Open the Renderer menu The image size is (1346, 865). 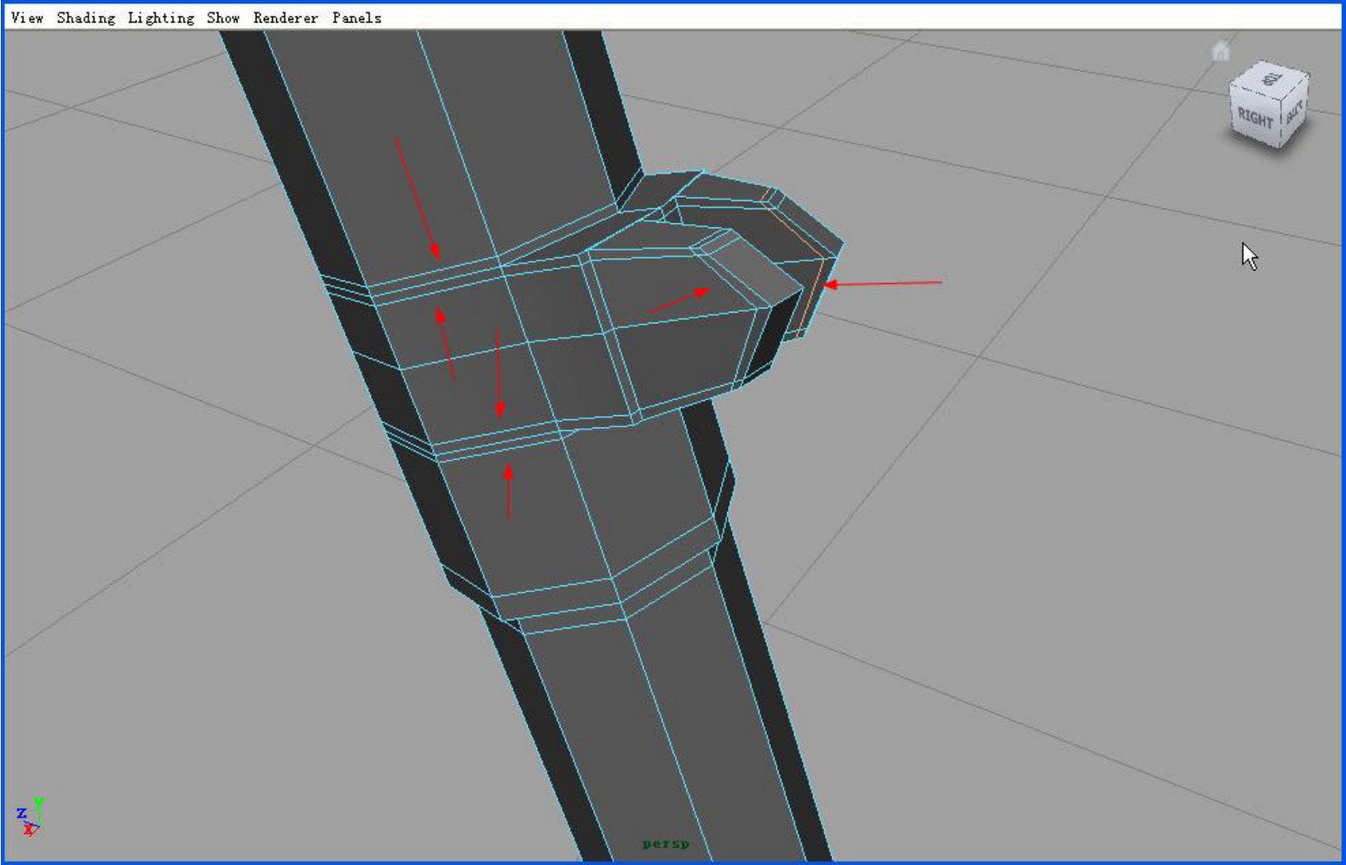tap(285, 17)
